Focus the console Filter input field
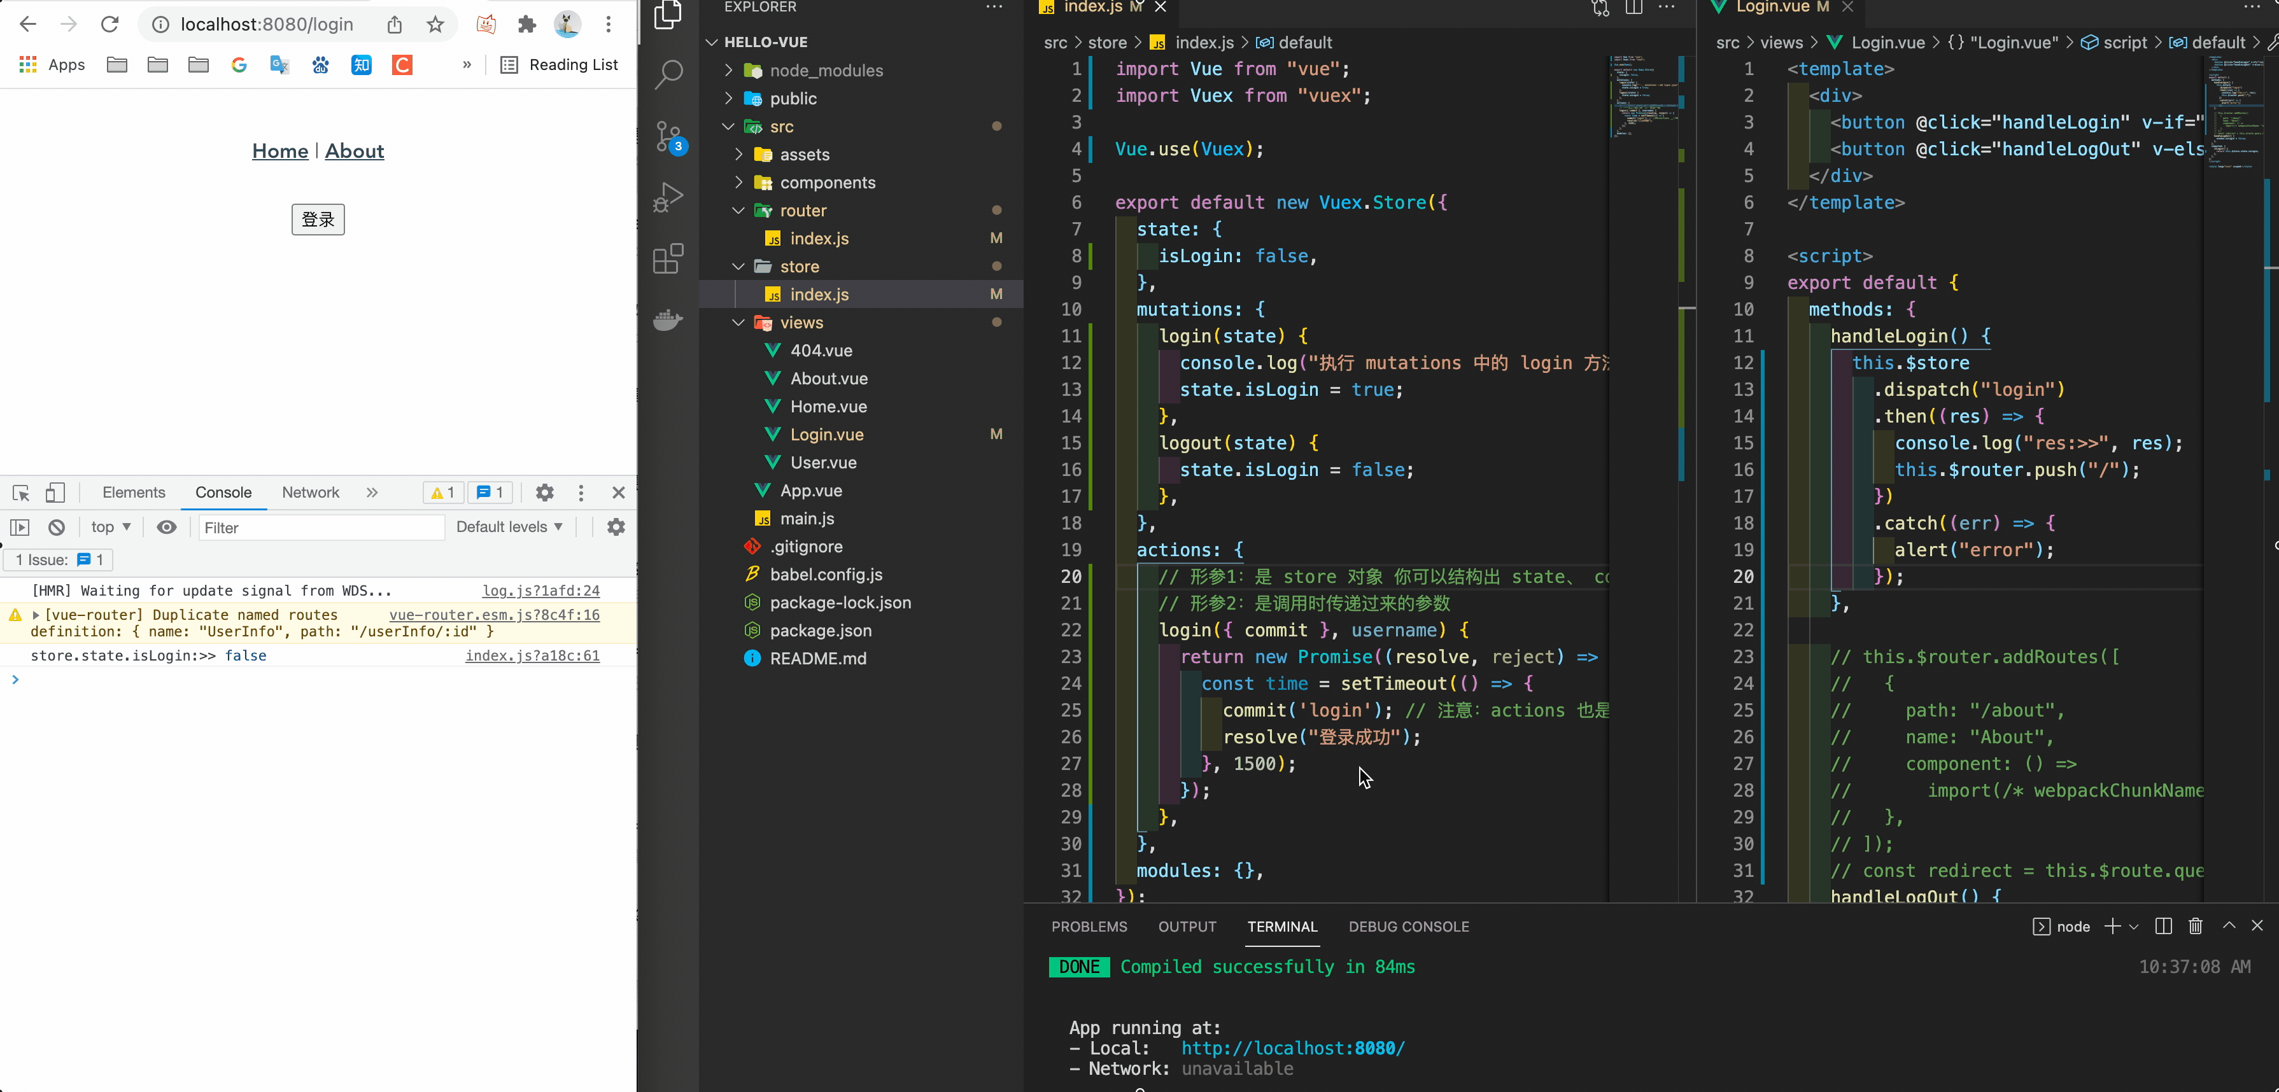The width and height of the screenshot is (2279, 1092). coord(321,528)
